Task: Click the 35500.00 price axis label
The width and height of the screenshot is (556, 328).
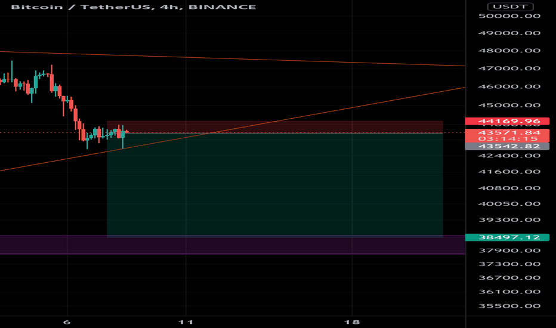Action: [509, 306]
